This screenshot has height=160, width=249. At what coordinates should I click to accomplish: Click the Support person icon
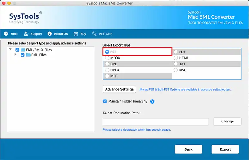pyautogui.click(x=26, y=34)
